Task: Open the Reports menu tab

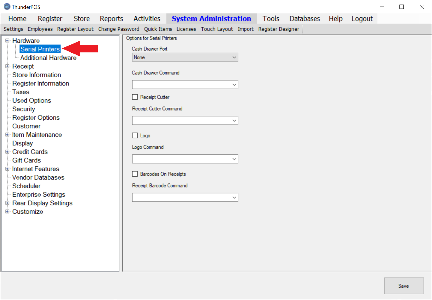Action: (111, 19)
